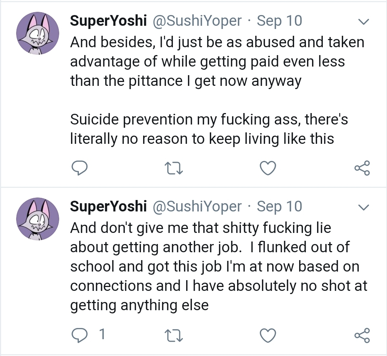Open first tweet via Sep 10 timestamp
This screenshot has height=356, width=387.
[x=279, y=21]
